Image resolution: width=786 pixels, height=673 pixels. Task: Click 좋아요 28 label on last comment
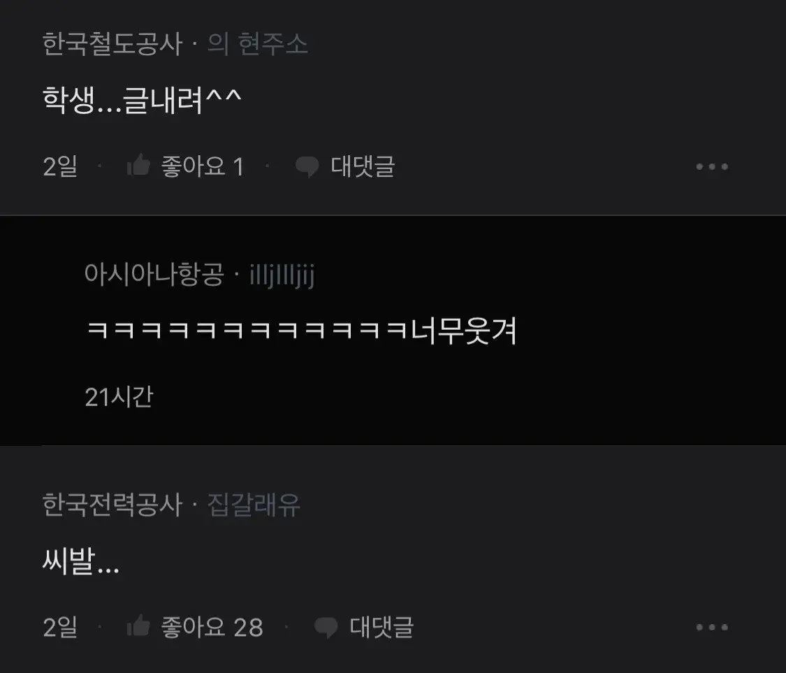click(212, 628)
